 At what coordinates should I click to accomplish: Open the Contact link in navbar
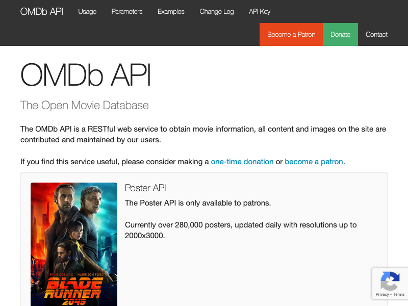pos(376,34)
